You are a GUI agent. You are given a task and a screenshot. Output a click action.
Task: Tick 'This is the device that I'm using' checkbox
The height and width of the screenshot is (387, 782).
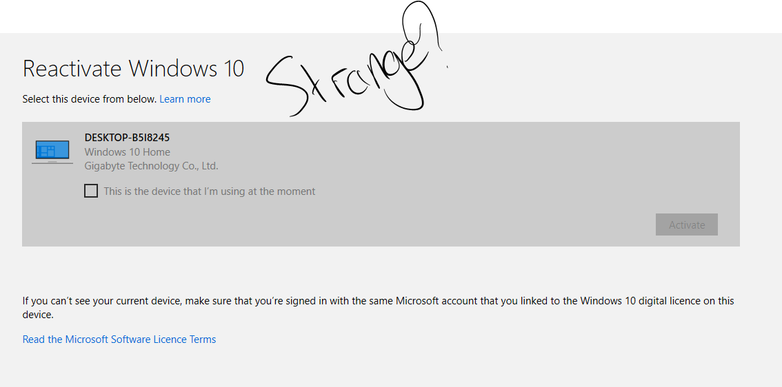point(91,191)
